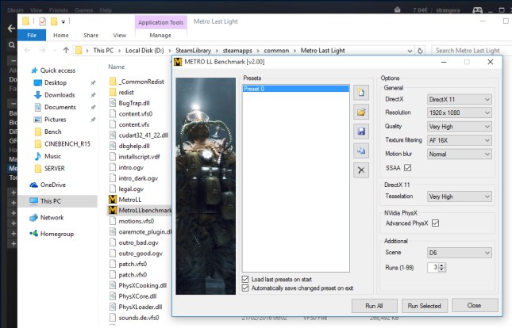Click the up-arrow navigation icon in Explorer
This screenshot has width=512, height=328.
click(62, 51)
